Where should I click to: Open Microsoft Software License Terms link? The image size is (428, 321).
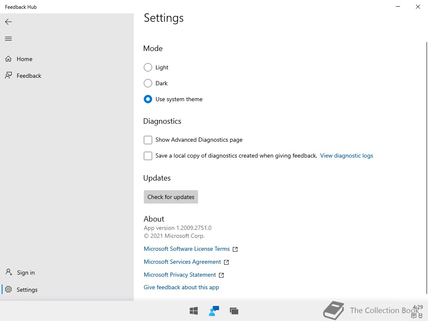(187, 249)
